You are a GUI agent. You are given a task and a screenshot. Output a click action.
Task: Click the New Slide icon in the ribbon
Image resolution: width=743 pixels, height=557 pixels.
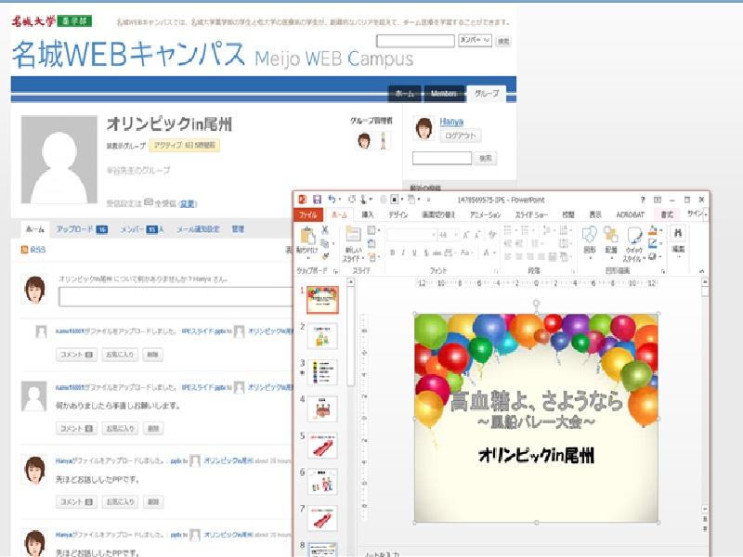pos(353,236)
